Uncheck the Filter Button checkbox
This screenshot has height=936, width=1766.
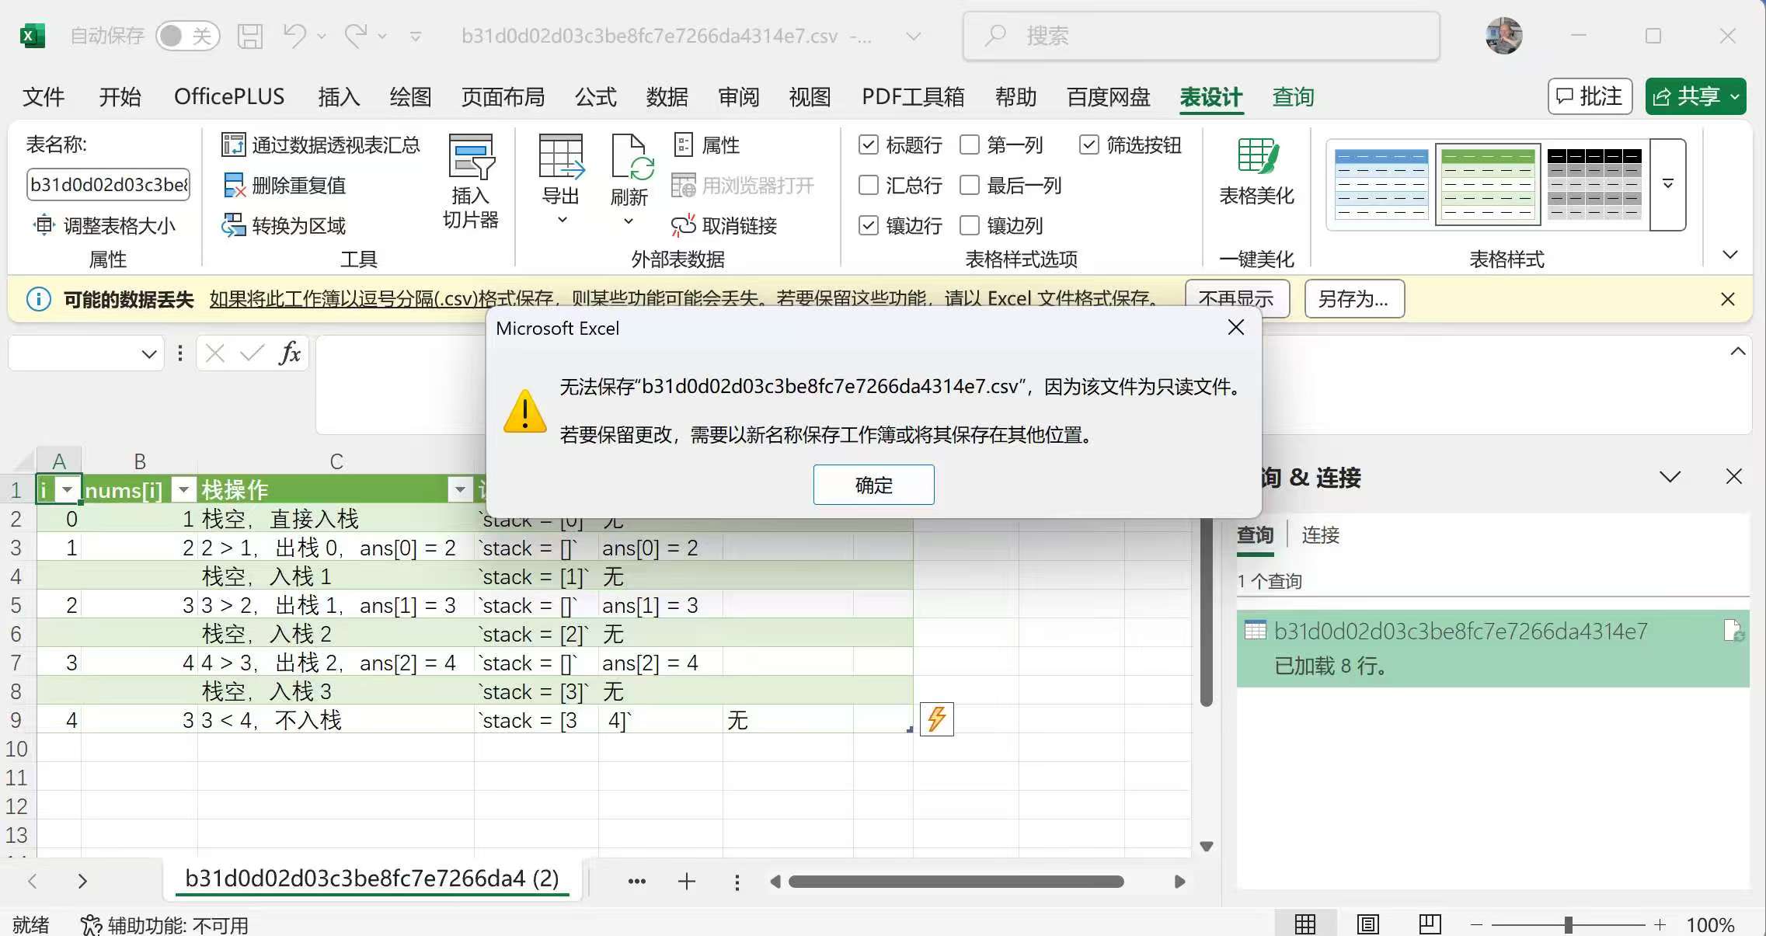pyautogui.click(x=1089, y=145)
